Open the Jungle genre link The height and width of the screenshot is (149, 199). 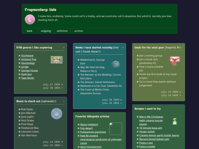tap(25, 67)
